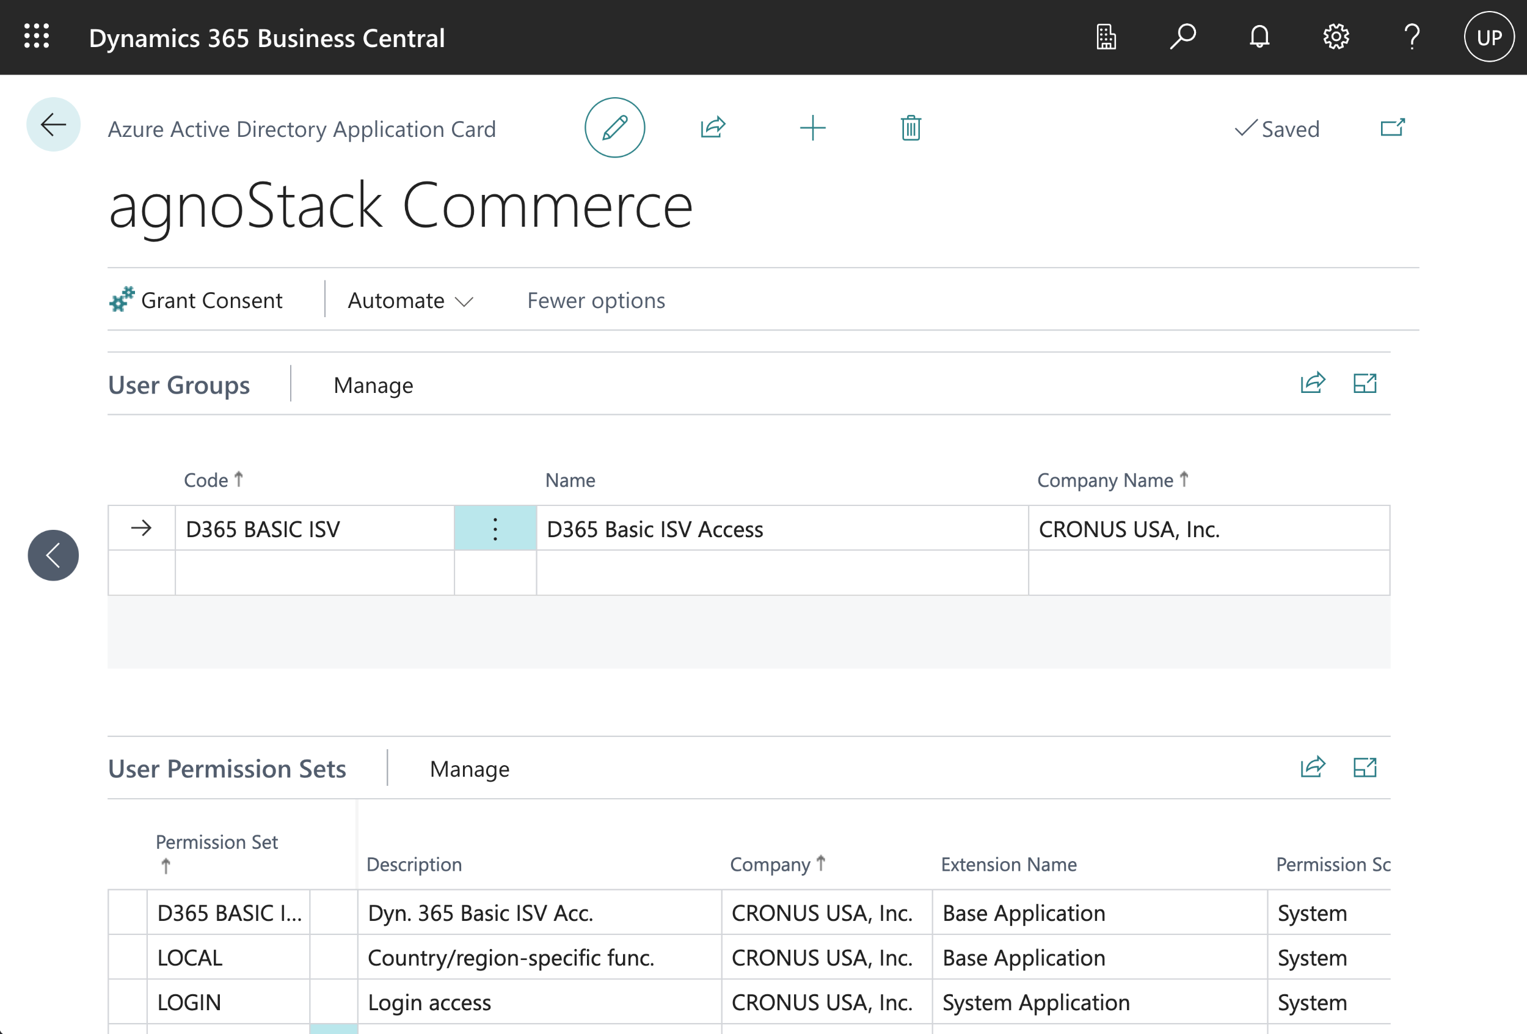Click the Permission Scope column header
The width and height of the screenshot is (1527, 1034).
pos(1333,864)
